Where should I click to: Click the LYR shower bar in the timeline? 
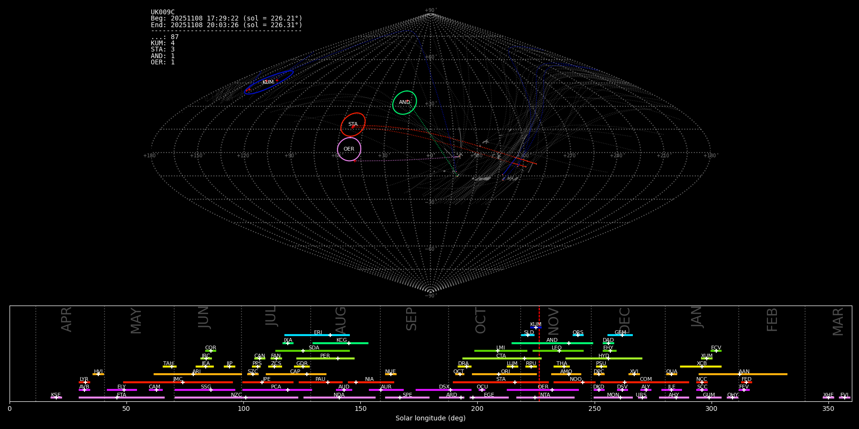pyautogui.click(x=84, y=382)
